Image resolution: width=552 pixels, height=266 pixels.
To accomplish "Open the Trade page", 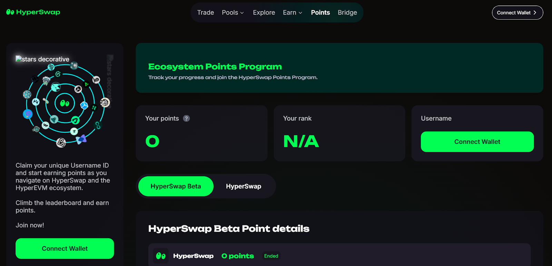I will point(206,12).
